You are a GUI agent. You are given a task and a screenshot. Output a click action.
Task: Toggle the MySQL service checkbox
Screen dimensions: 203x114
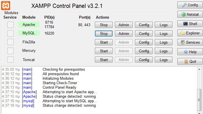click(10, 33)
